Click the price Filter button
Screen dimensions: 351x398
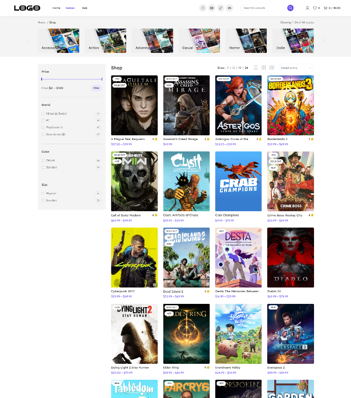point(96,88)
